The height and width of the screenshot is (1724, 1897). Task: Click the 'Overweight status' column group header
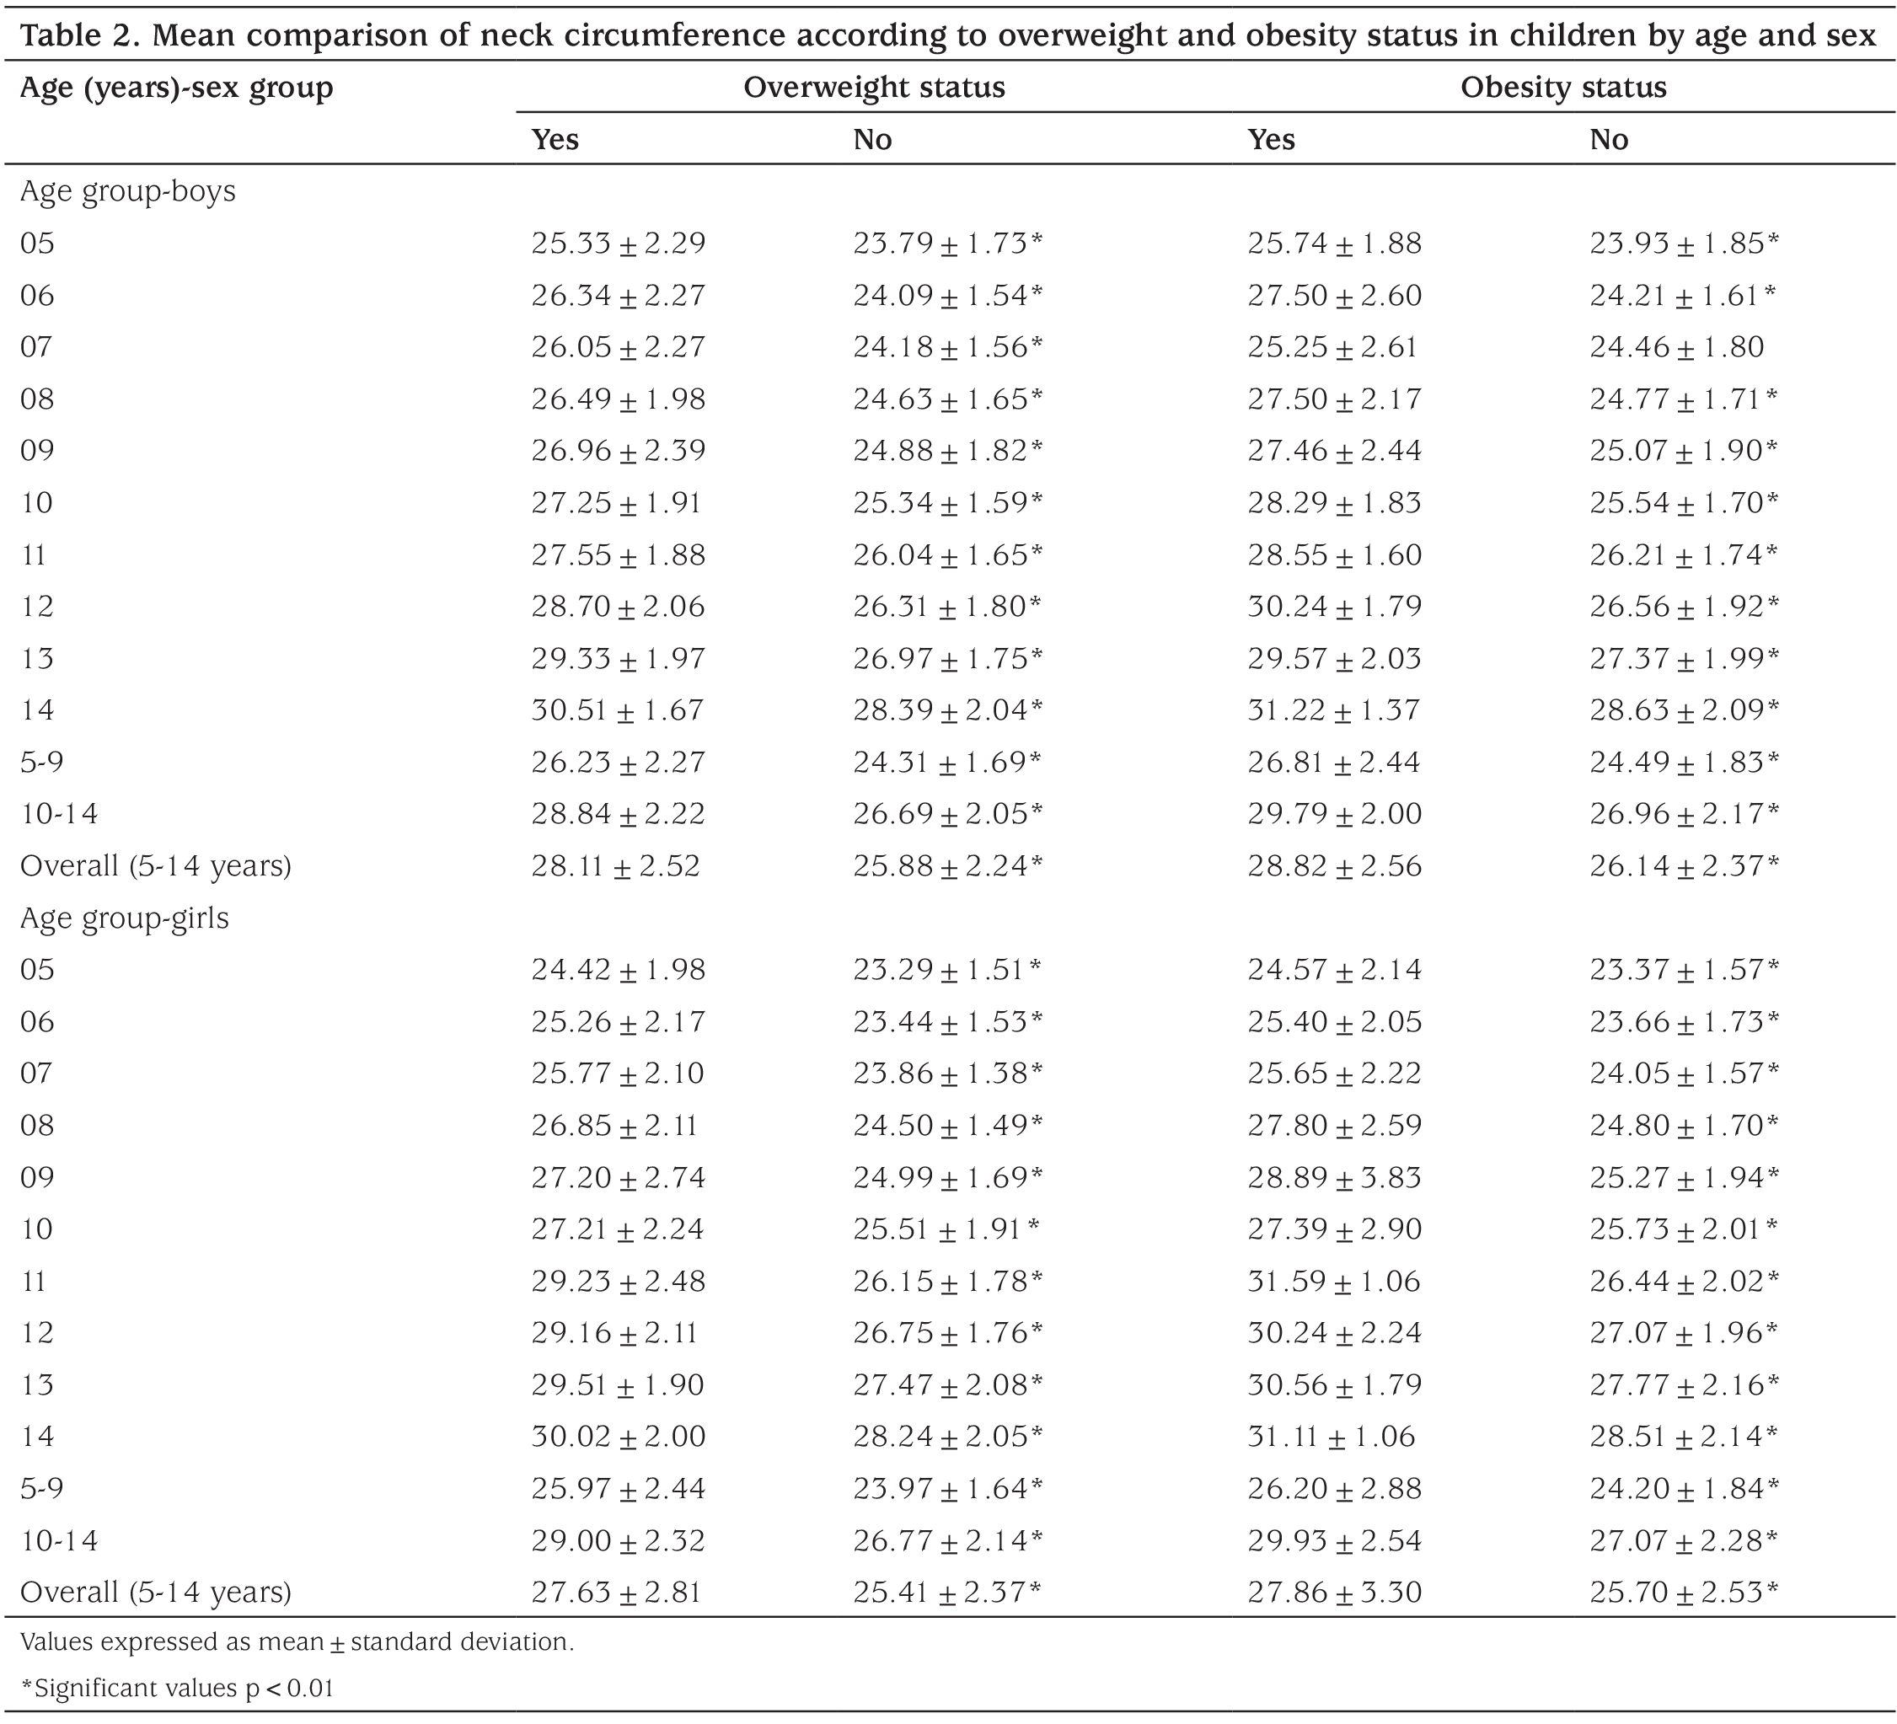[x=874, y=88]
